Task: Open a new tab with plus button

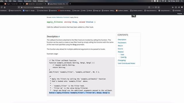Action: tap(70, 4)
